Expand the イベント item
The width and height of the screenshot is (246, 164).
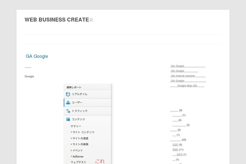pyautogui.click(x=77, y=150)
